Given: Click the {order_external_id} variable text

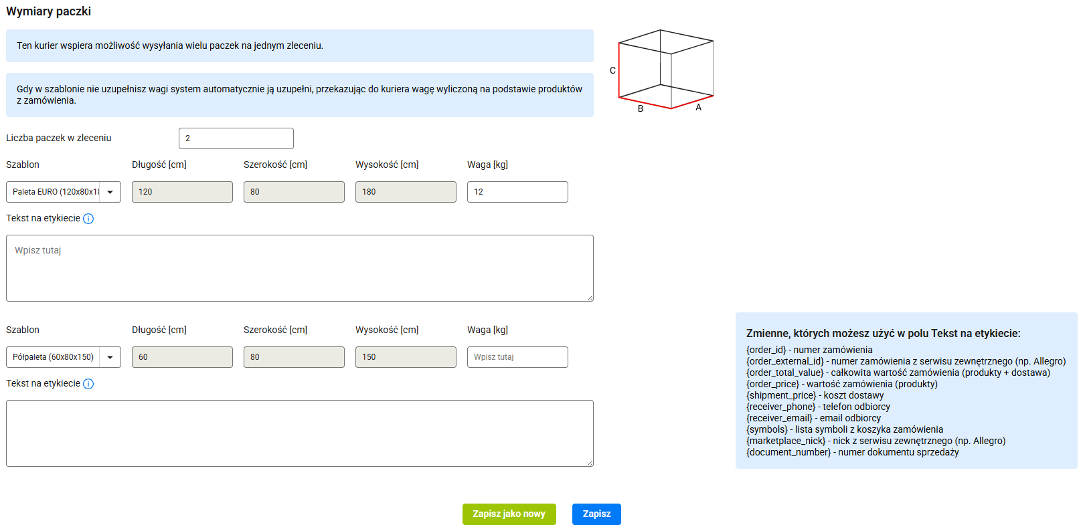Looking at the screenshot, I should pos(785,361).
